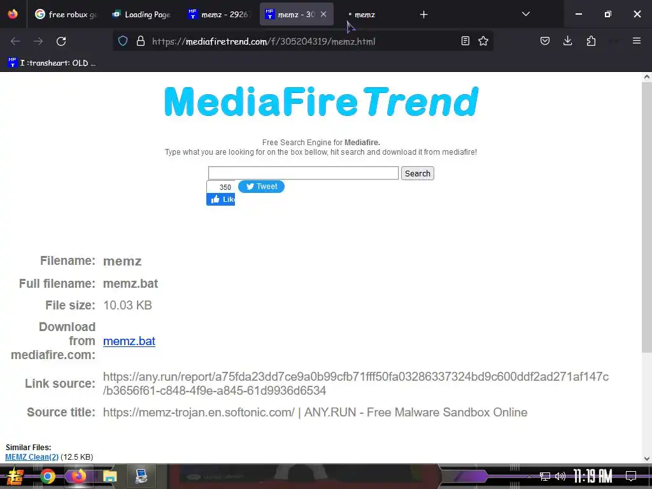Go forward to the next page
Viewport: 652px width, 489px height.
coord(38,41)
